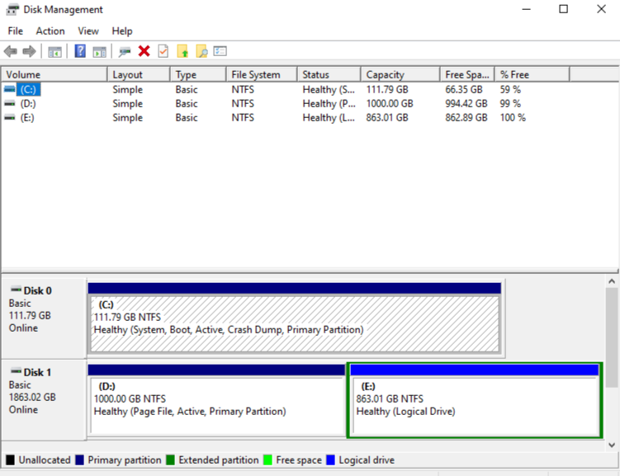
Task: Click the 99 % free cell
Action: point(510,103)
